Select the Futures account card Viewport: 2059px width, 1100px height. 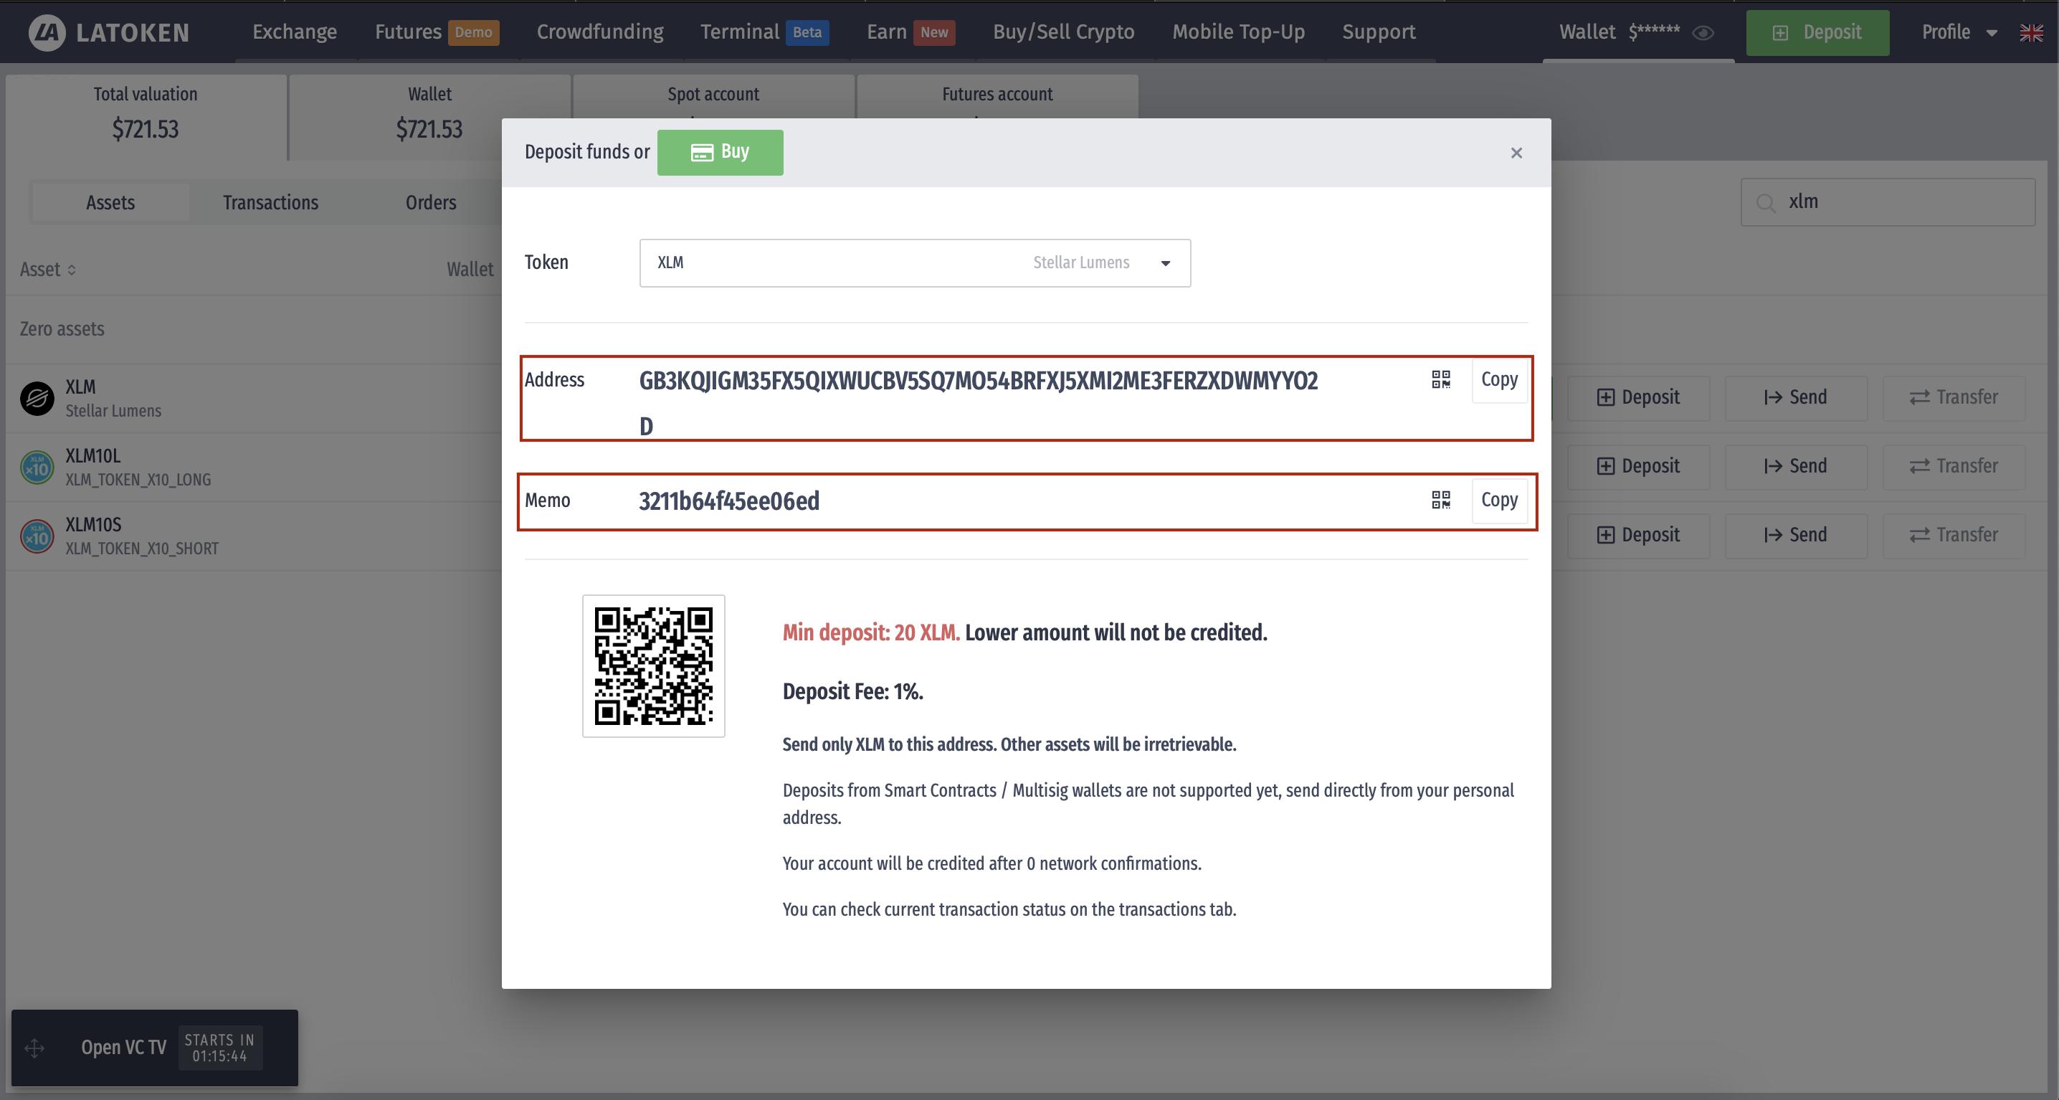point(997,96)
